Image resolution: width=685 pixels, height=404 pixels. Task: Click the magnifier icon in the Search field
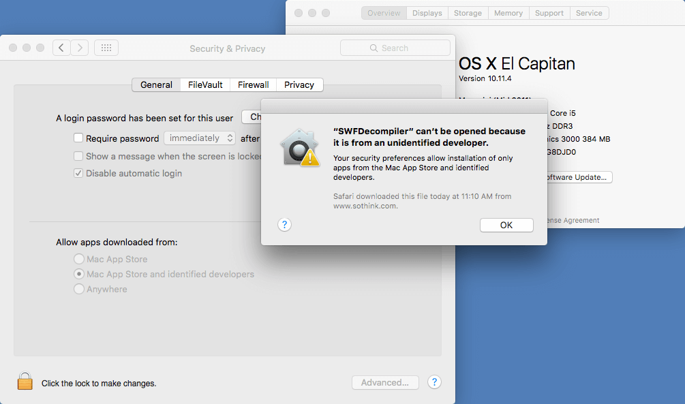(374, 48)
